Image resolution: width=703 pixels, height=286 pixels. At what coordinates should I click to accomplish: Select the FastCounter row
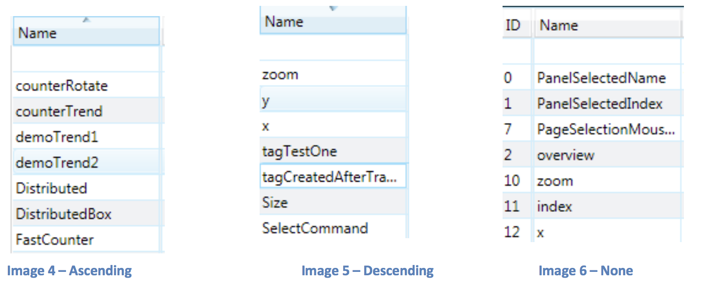55,240
